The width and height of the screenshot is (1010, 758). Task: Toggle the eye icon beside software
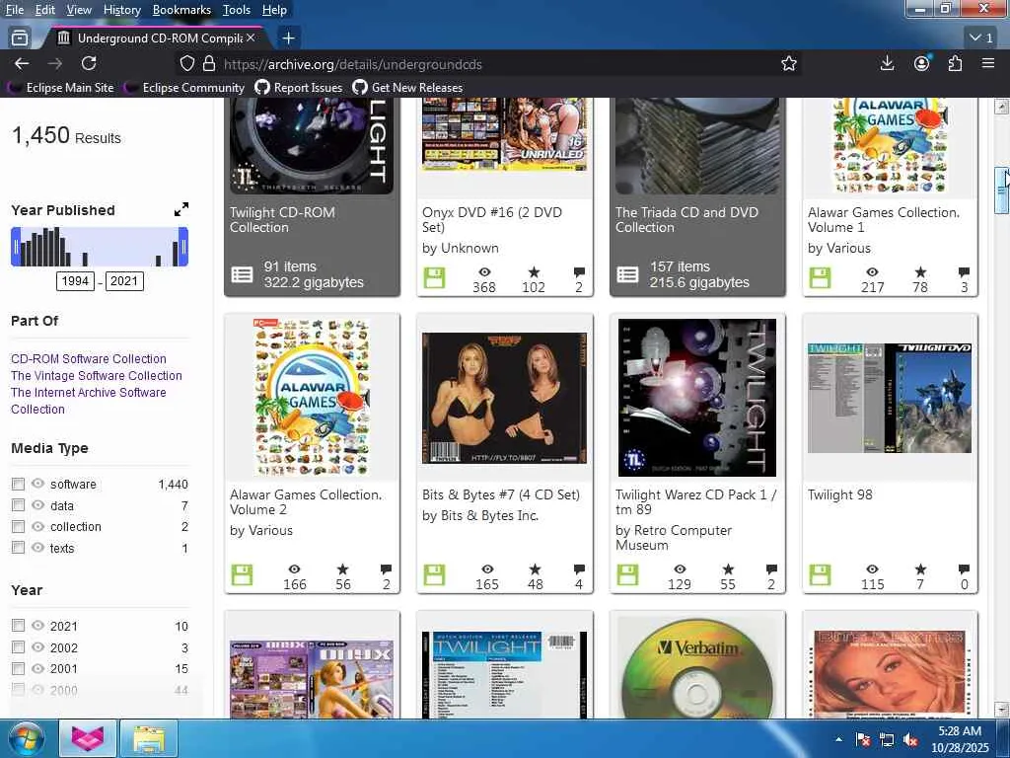(38, 484)
